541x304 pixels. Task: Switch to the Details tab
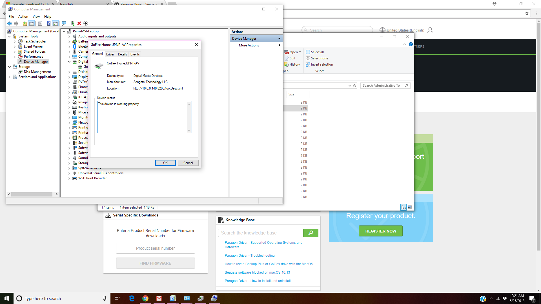(122, 54)
